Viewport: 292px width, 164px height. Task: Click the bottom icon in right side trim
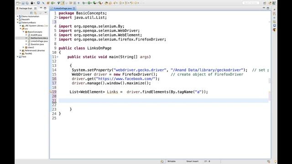coord(274,30)
